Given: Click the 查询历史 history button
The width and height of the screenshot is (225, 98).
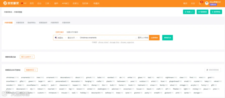Looking at the screenshot, I should click(167, 38).
